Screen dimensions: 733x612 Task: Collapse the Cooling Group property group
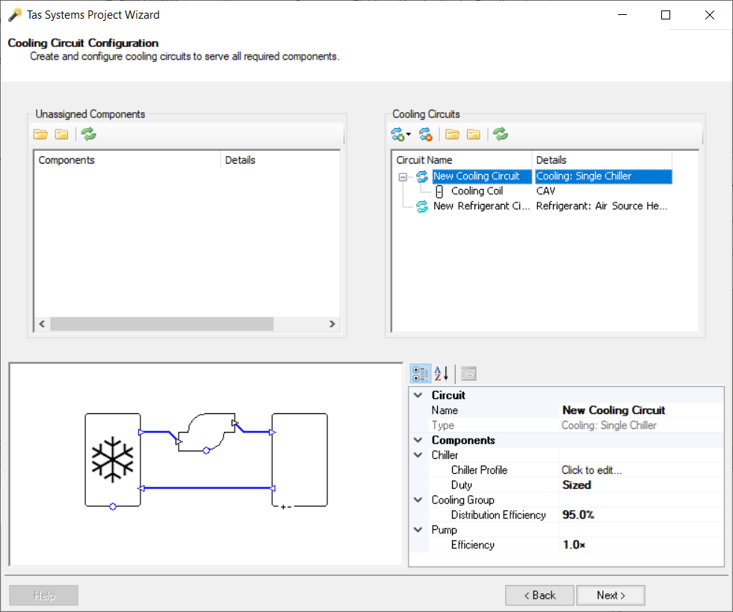[x=418, y=500]
